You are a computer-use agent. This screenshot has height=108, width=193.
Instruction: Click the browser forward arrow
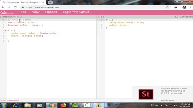(9, 7)
